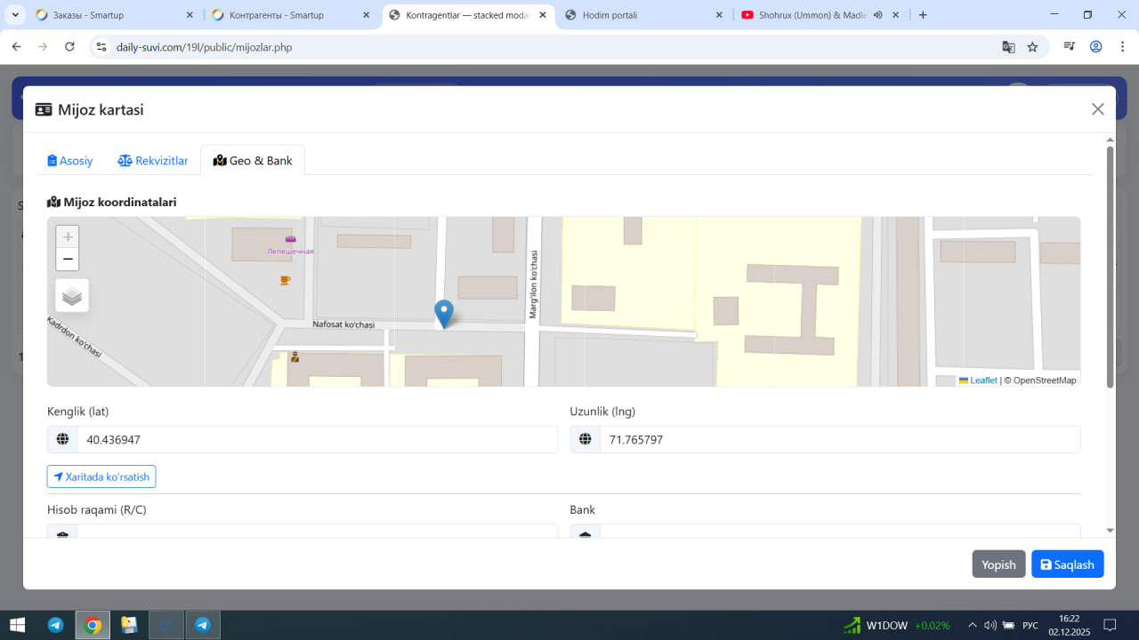Click the reload page button

69,47
